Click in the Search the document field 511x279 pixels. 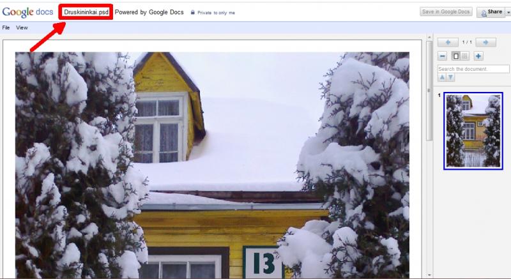tap(473, 69)
